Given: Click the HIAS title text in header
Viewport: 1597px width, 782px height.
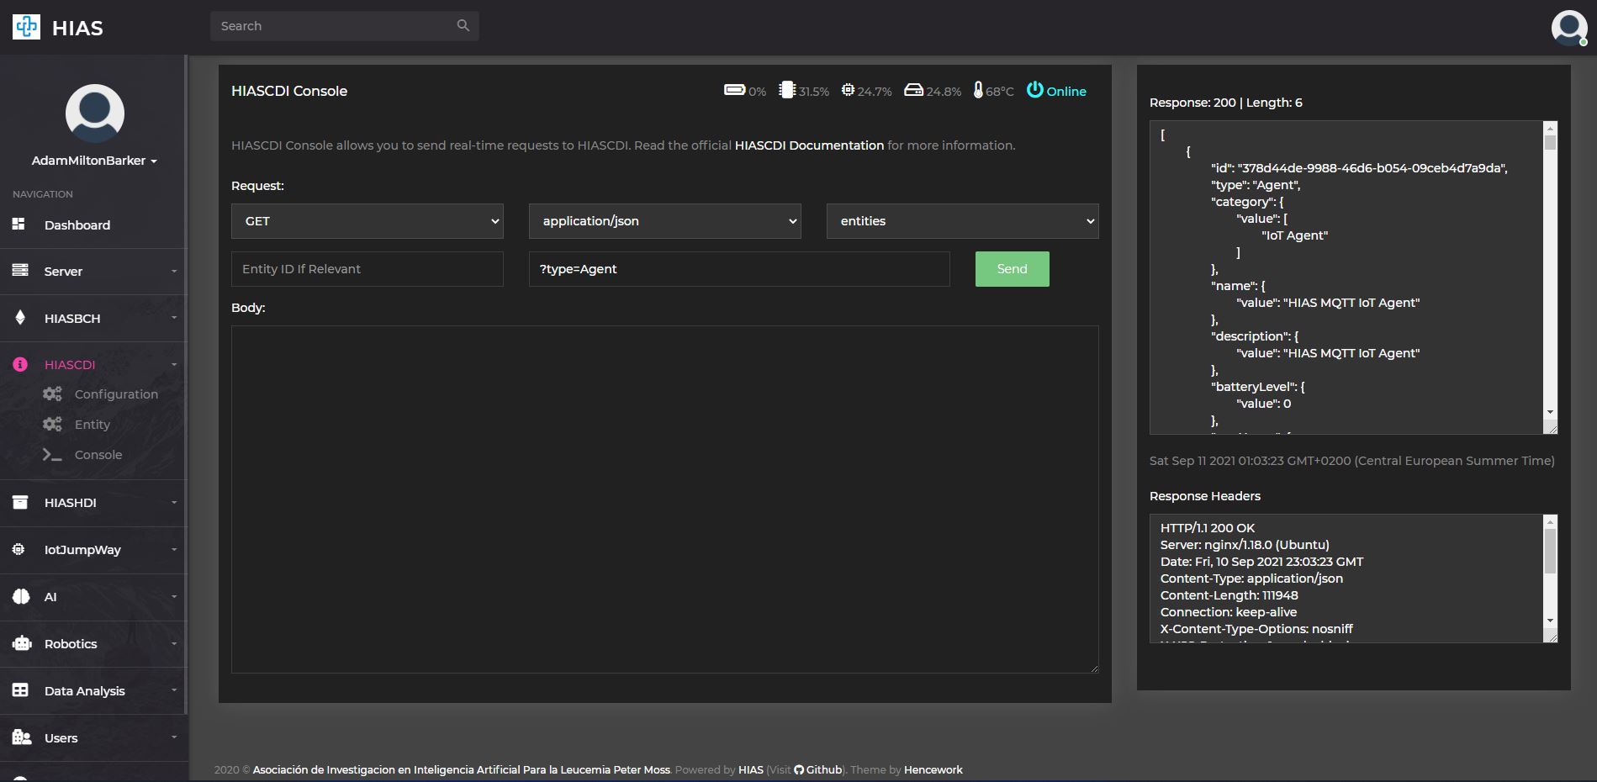Looking at the screenshot, I should click(x=77, y=28).
